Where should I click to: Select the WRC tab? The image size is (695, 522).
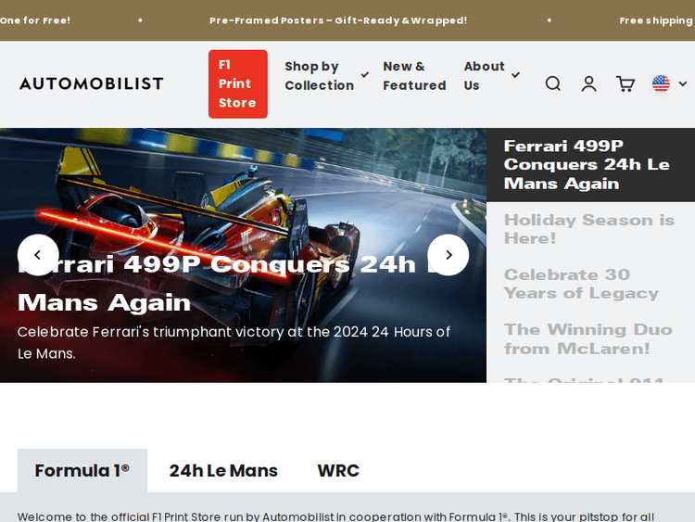pyautogui.click(x=338, y=470)
